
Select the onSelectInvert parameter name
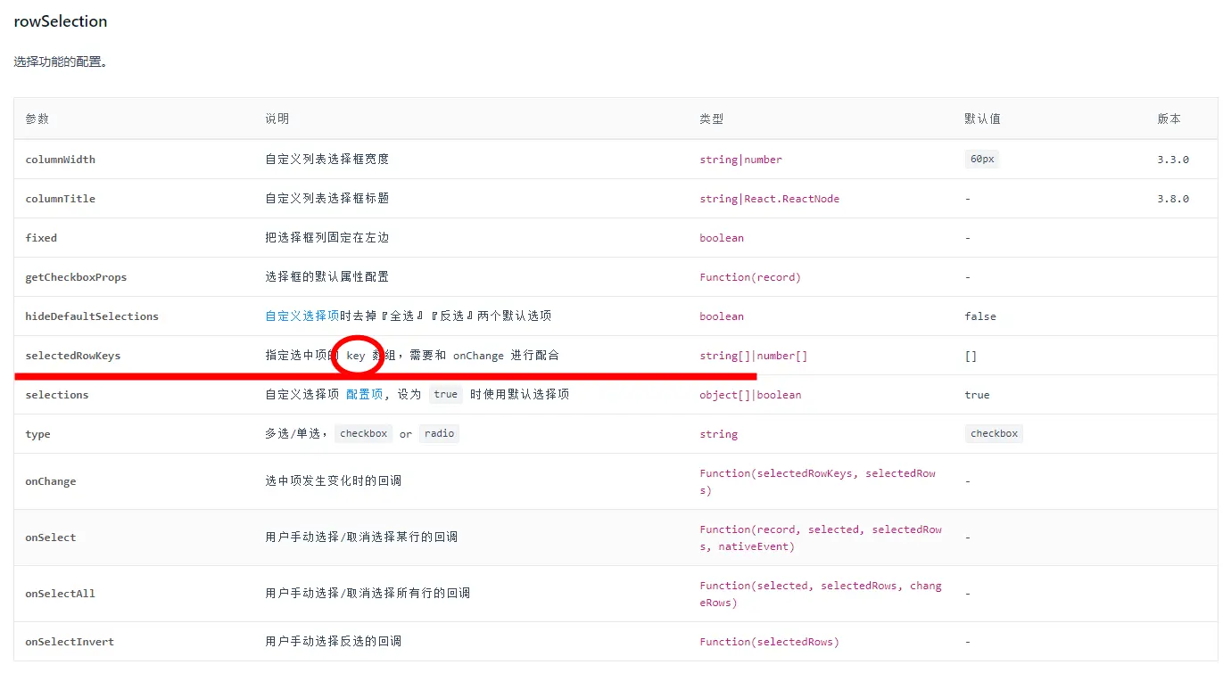(x=70, y=642)
